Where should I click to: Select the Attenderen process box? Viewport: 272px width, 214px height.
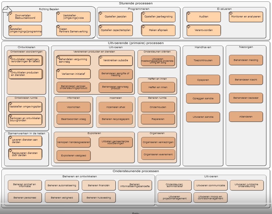pyautogui.click(x=246, y=117)
